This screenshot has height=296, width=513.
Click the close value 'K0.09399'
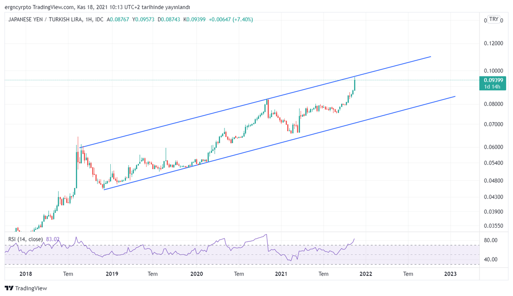[194, 19]
